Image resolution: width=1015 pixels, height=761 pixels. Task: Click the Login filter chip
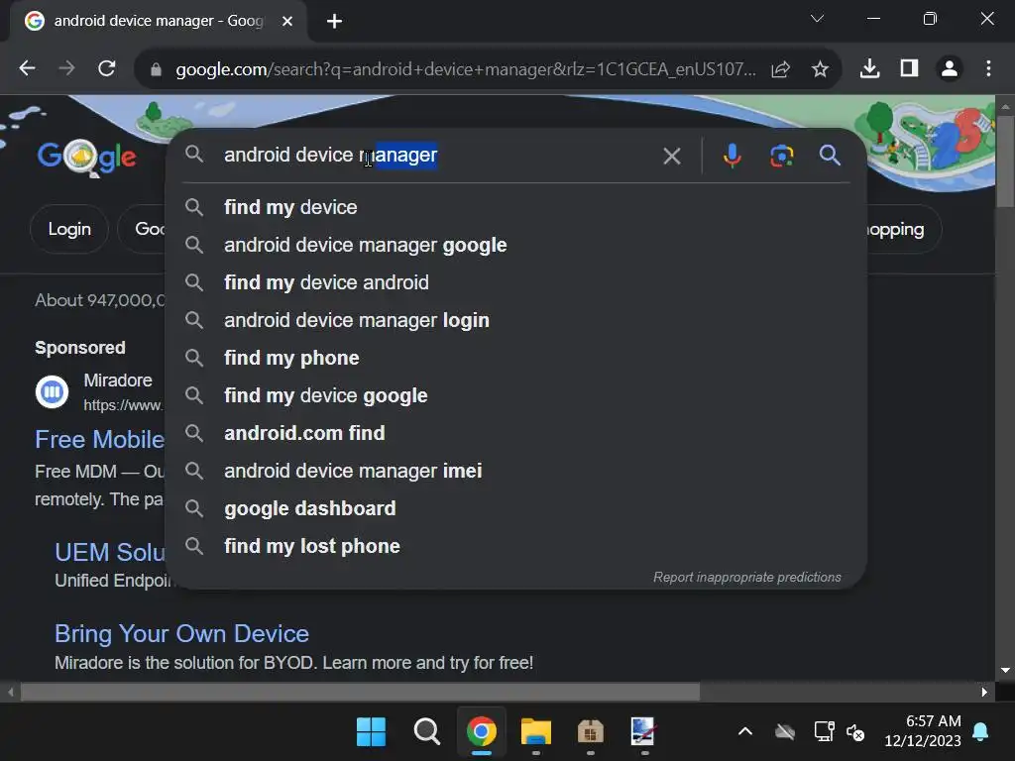coord(69,229)
